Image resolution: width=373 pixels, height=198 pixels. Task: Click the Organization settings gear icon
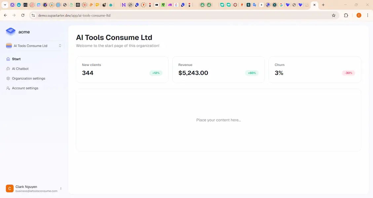[8, 79]
